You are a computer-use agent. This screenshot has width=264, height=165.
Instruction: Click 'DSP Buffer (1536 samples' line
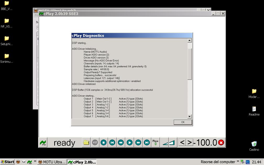tap(112, 90)
